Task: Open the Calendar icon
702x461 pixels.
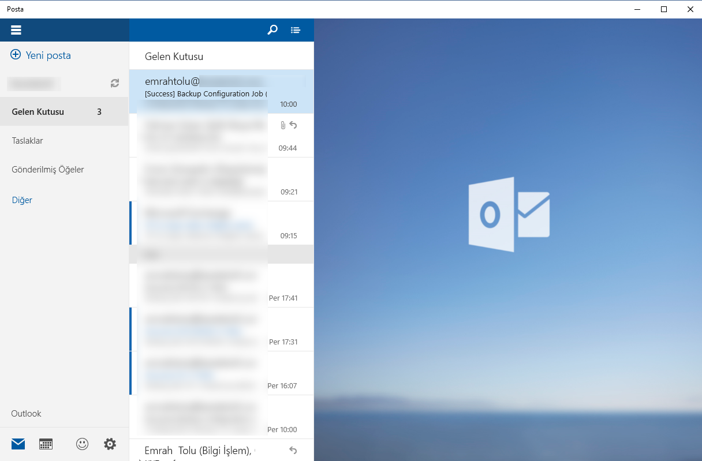Action: tap(46, 444)
